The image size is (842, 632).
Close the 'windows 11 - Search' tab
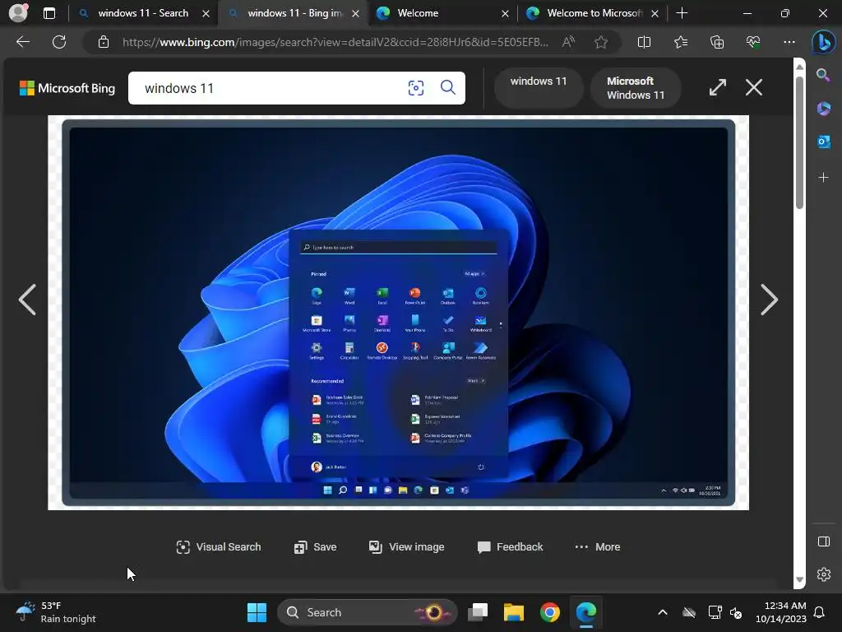[x=206, y=13]
